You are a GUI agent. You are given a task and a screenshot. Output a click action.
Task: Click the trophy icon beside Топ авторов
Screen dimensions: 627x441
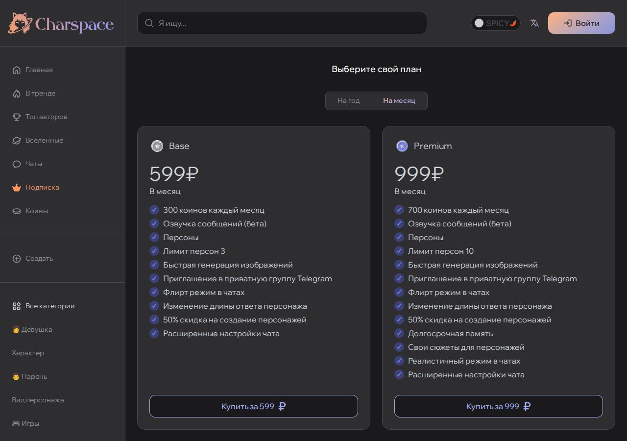(x=17, y=117)
